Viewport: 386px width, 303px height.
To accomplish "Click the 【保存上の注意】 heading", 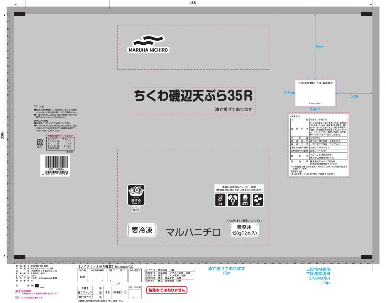I will 41,121.
